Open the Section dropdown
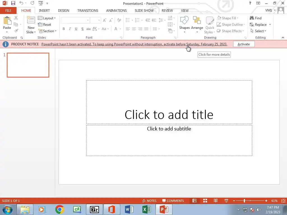 click(x=47, y=31)
